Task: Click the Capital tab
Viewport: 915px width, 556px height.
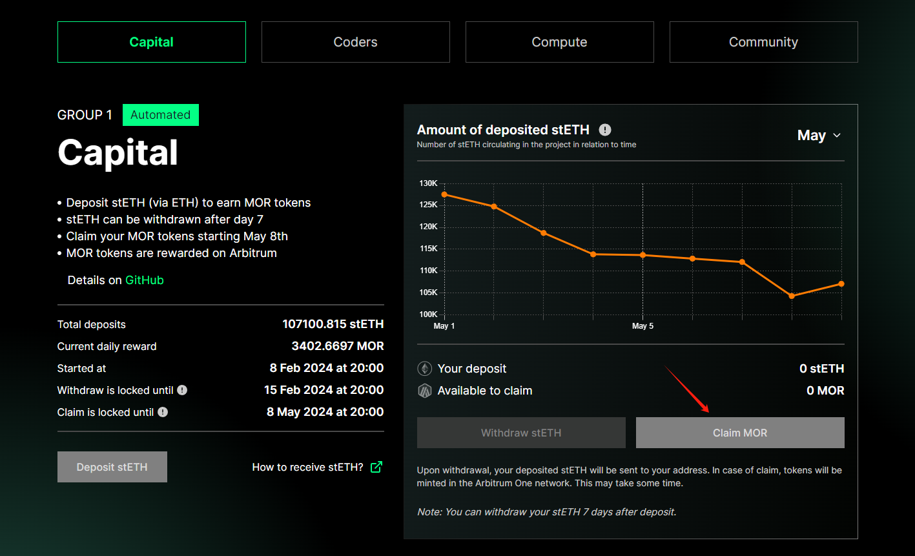Action: point(151,42)
